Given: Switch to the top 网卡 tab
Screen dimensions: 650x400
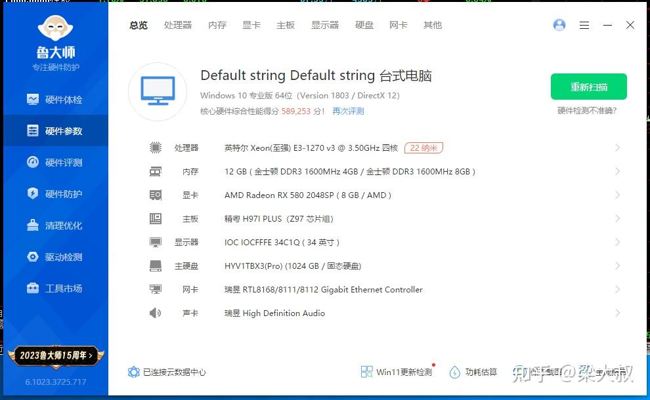Looking at the screenshot, I should click(x=399, y=26).
